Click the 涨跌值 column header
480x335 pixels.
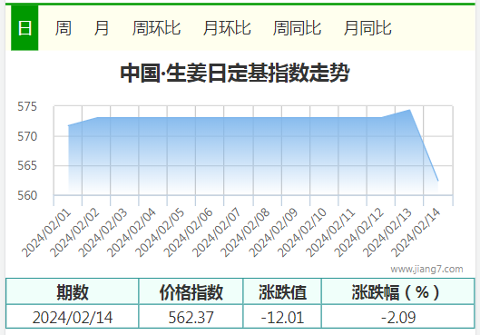click(282, 291)
